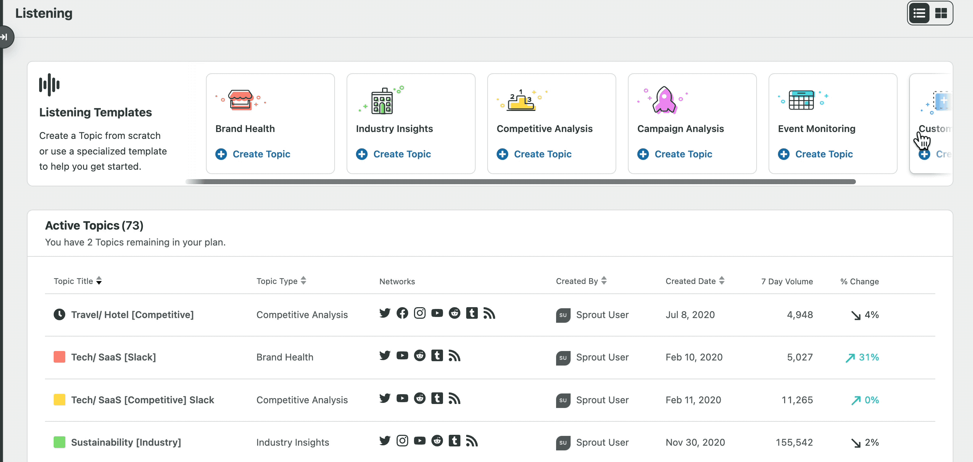
Task: Click Facebook icon in Travel/Hotel row
Action: pos(402,313)
